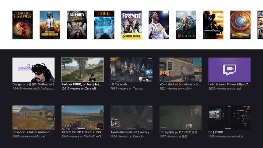Open the LG Tecnosh stream thumbnail
Image resolution: width=263 pixels, height=148 pixels.
coord(131,70)
